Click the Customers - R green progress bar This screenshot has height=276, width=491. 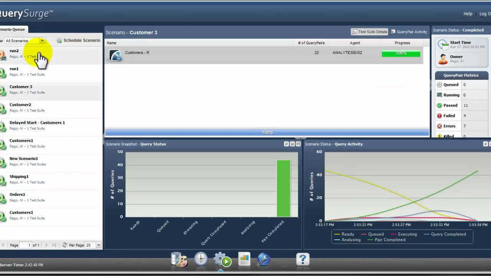(x=401, y=53)
